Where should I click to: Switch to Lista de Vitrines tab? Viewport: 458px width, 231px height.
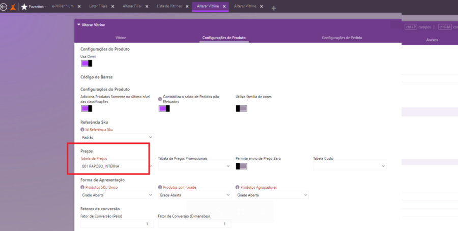(x=169, y=6)
